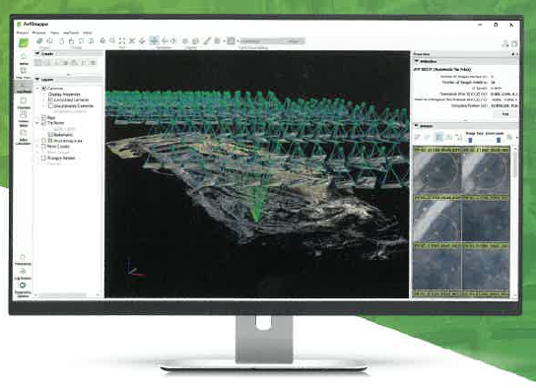The width and height of the screenshot is (536, 388).
Task: Toggle the Point Clouds layer checkbox
Action: pyautogui.click(x=43, y=147)
